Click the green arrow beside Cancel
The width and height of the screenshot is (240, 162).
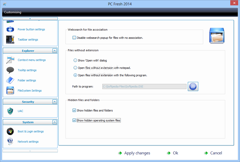[x=206, y=153]
